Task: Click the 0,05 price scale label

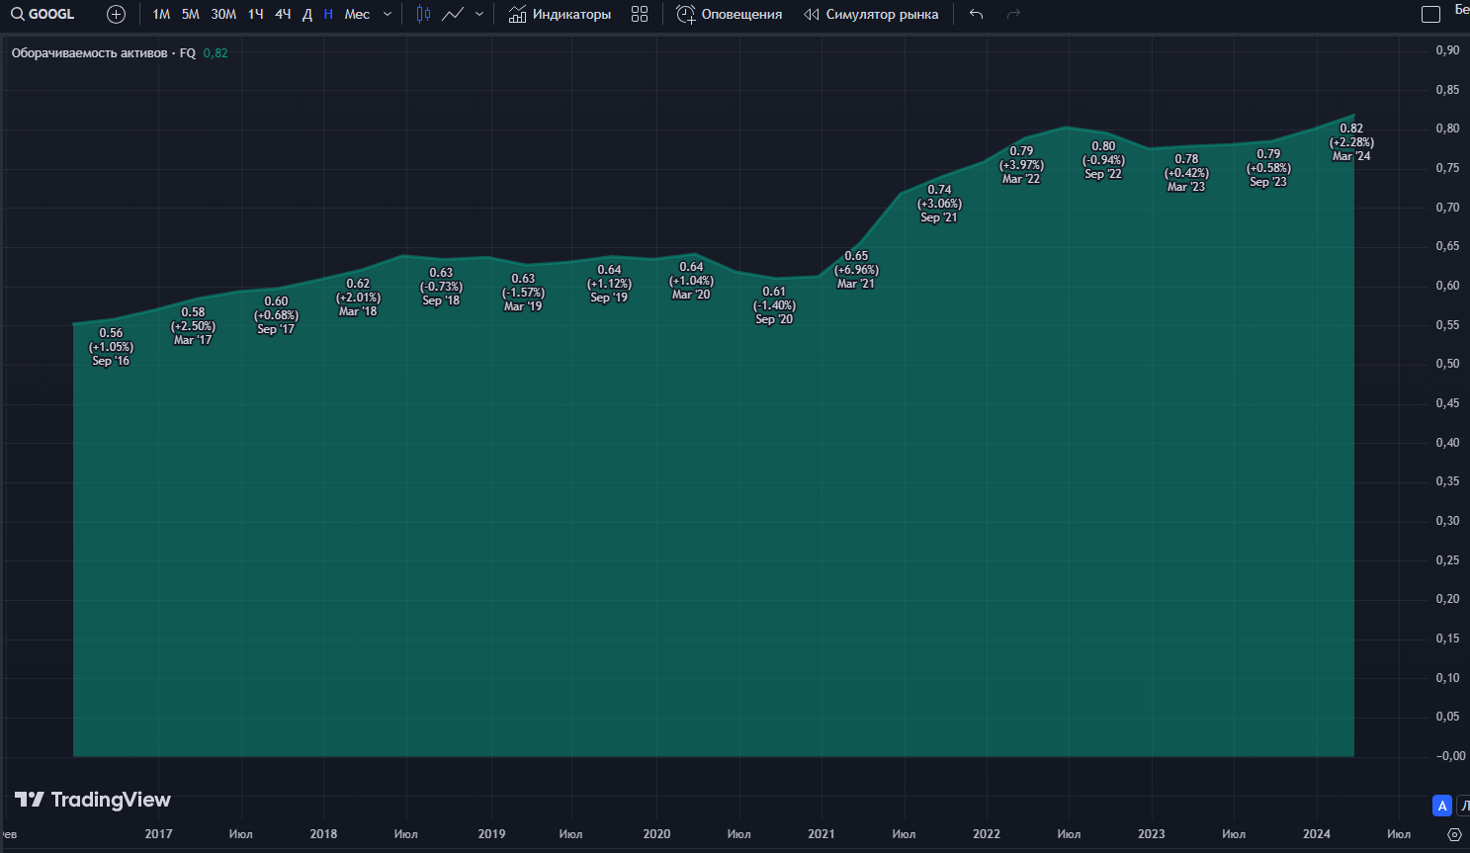Action: (x=1447, y=717)
